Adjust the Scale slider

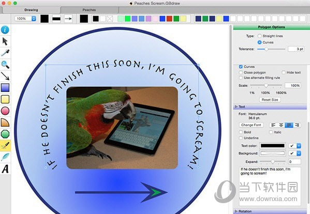coord(266,85)
